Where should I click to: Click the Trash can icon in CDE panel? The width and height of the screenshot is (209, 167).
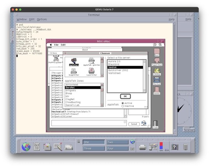coord(185,147)
